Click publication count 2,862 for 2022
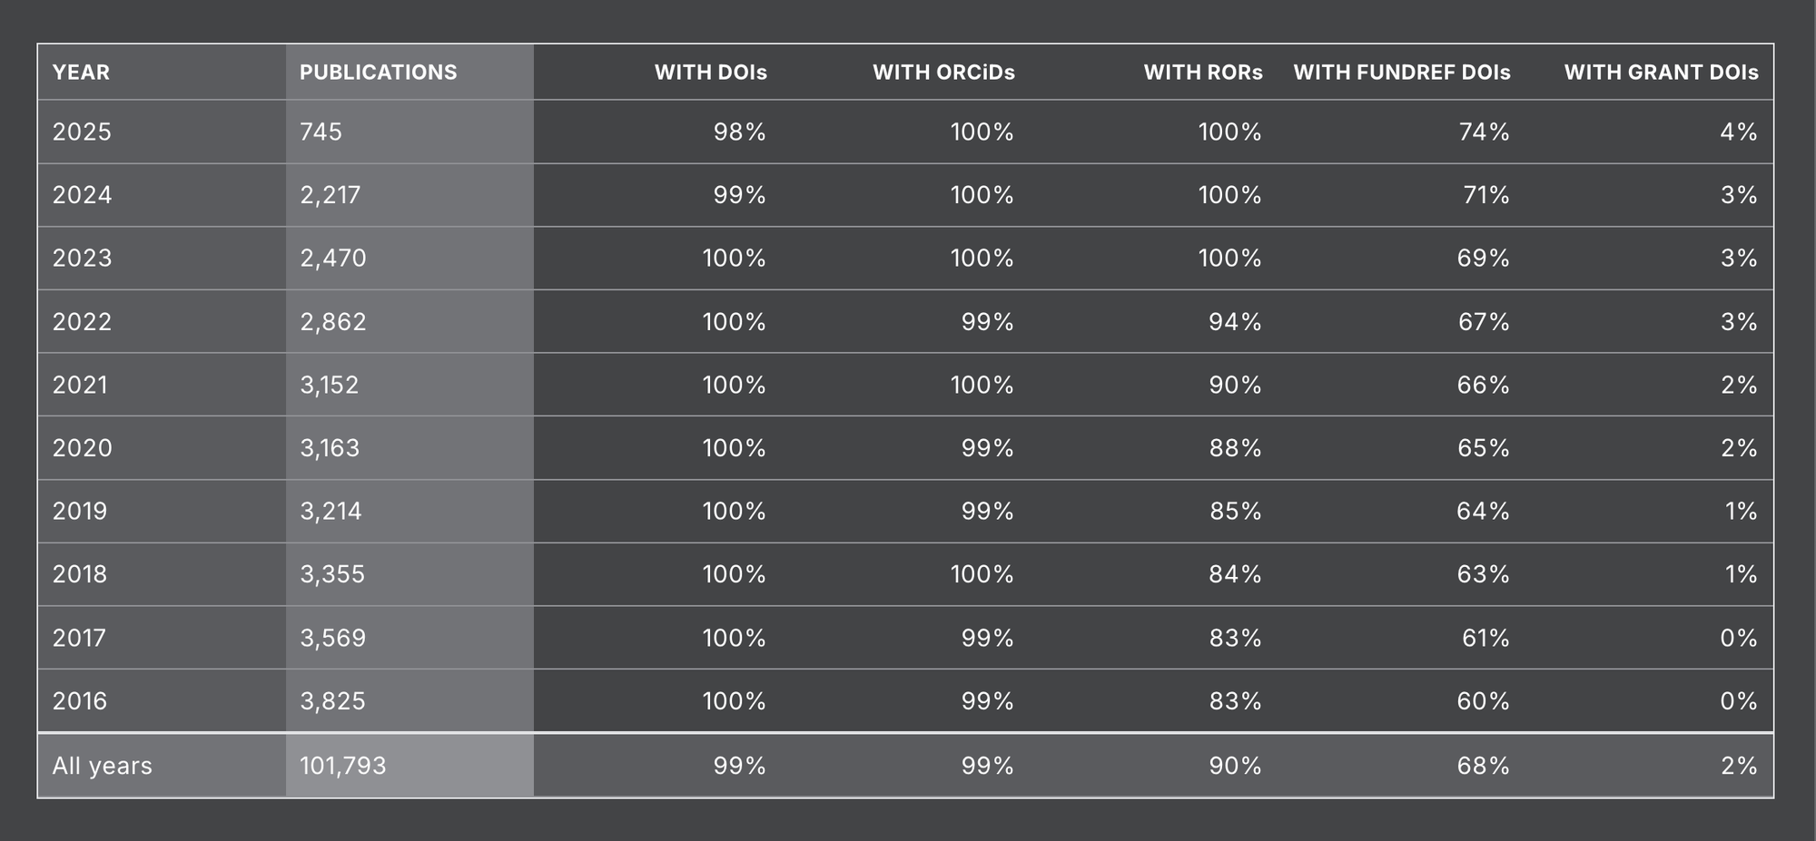The height and width of the screenshot is (841, 1816). (333, 322)
